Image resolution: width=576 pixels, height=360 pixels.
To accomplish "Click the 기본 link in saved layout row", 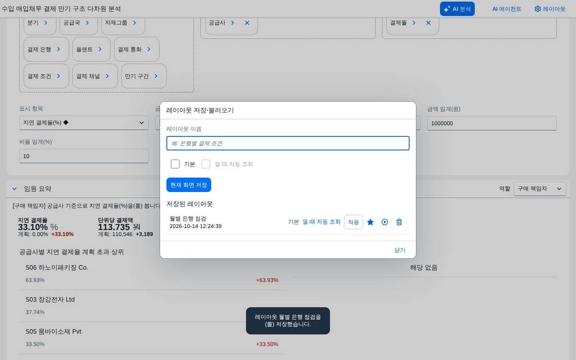I will coord(293,222).
